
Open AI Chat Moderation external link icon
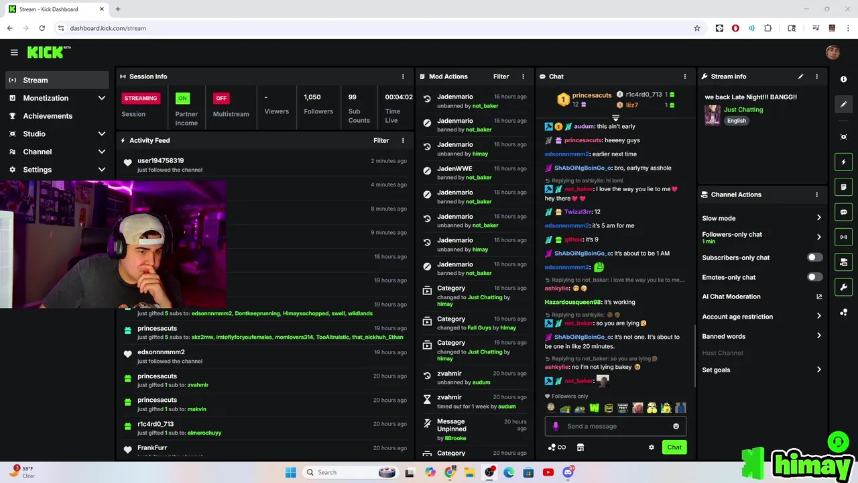(819, 297)
